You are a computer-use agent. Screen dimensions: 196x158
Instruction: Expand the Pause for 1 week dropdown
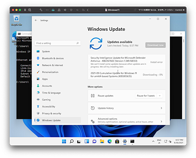[160, 96]
